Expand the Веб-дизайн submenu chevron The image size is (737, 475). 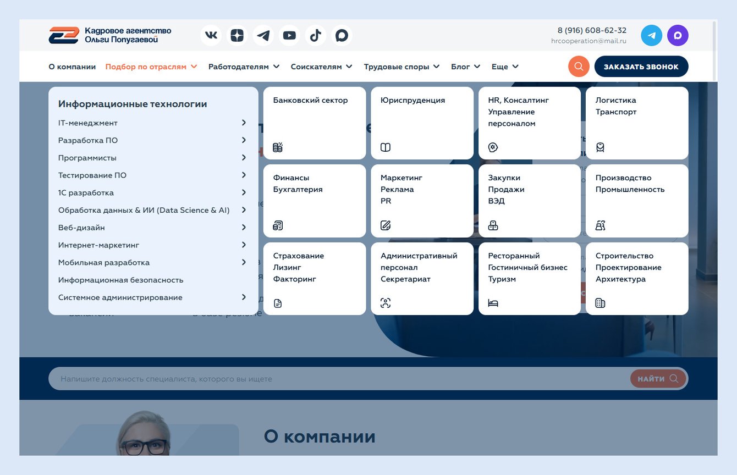244,227
